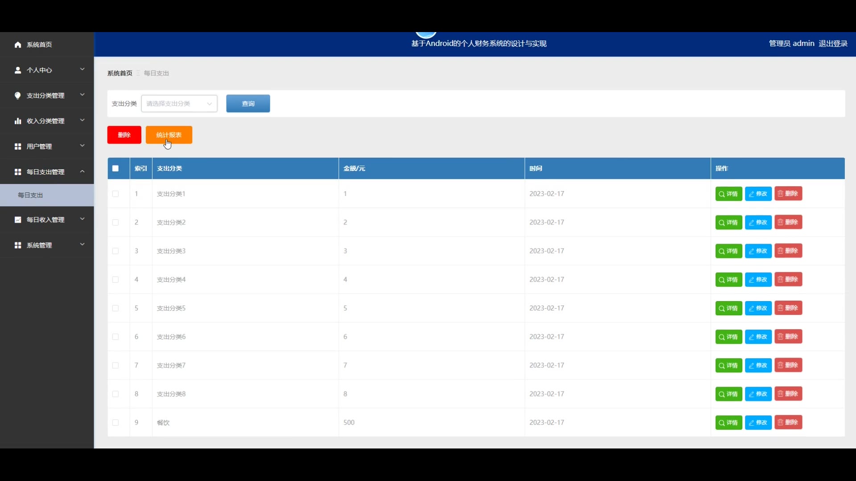
Task: Click the home icon beside 系统首页
Action: click(x=18, y=45)
